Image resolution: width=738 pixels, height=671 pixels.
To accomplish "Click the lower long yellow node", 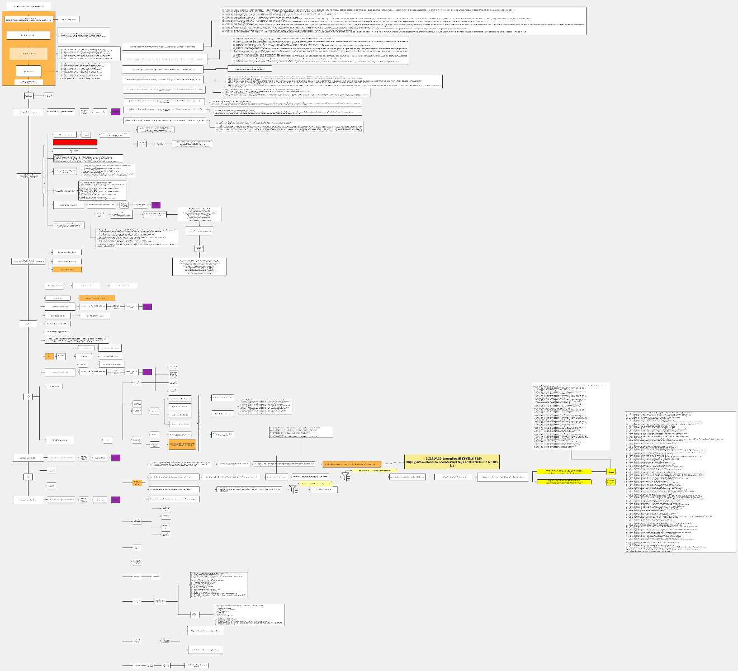I will pyautogui.click(x=564, y=481).
